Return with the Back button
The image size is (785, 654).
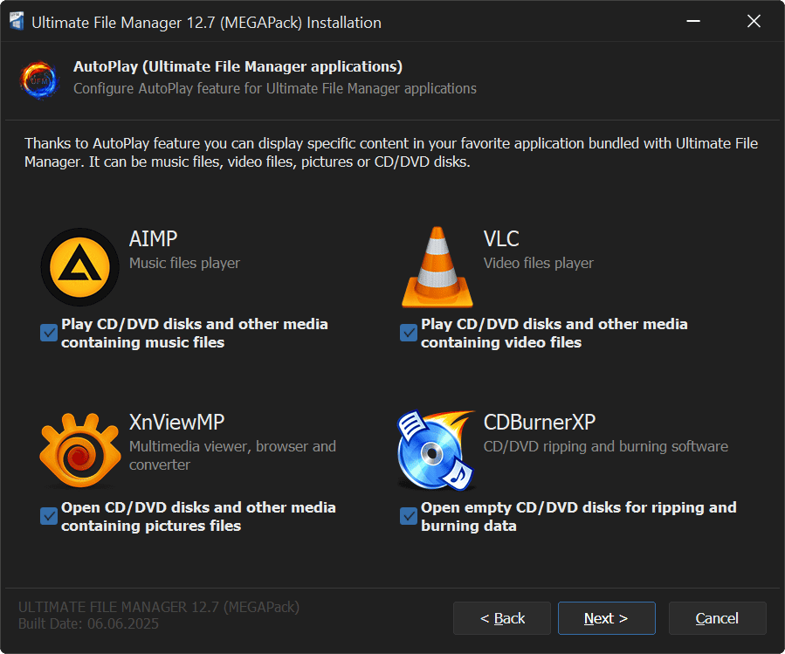pyautogui.click(x=502, y=618)
